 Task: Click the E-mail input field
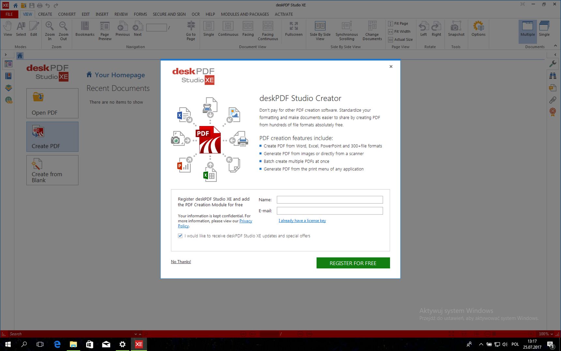(x=330, y=211)
